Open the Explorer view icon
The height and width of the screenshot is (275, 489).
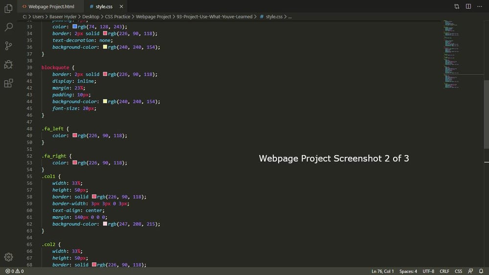[x=8, y=8]
